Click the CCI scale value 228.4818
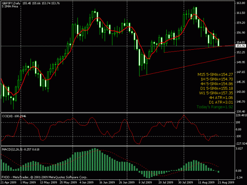This screenshot has height=185, width=247. (x=241, y=115)
